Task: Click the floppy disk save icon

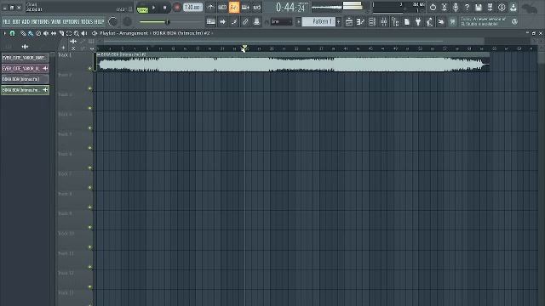Action: (479, 7)
